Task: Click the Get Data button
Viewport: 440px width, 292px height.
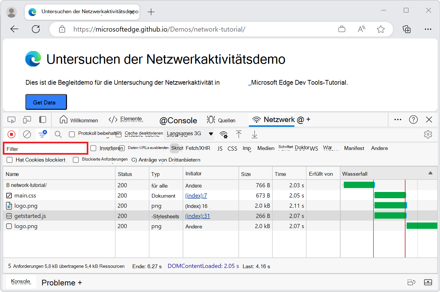Action: [46, 102]
